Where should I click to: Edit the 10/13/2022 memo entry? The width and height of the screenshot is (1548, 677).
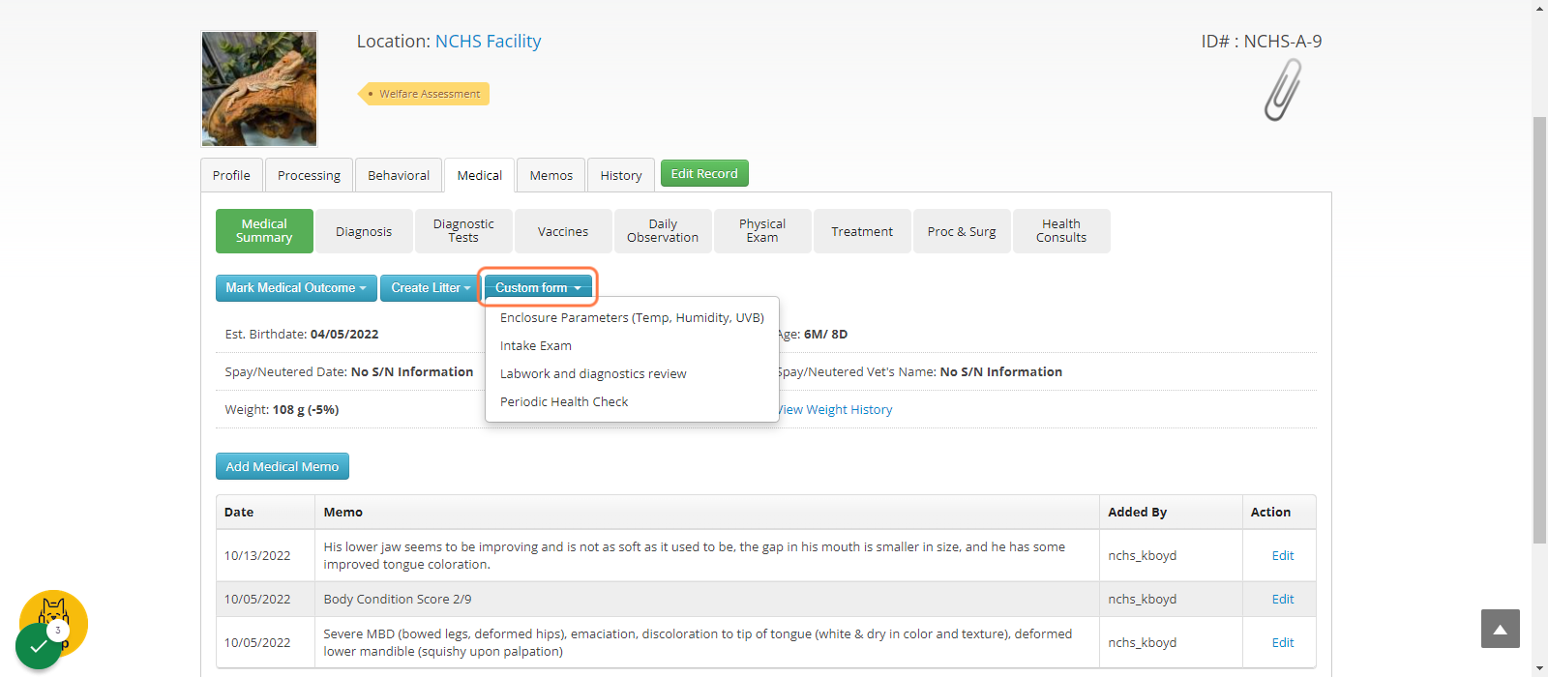coord(1282,556)
